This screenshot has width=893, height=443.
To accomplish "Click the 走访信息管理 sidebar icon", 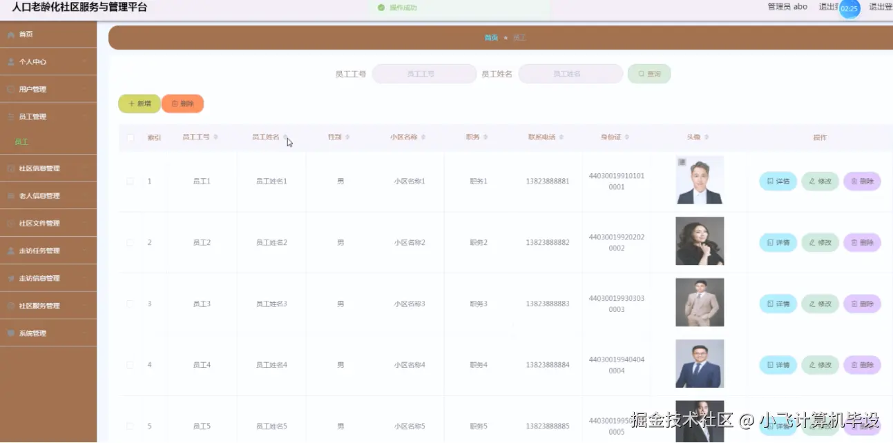I will [11, 278].
